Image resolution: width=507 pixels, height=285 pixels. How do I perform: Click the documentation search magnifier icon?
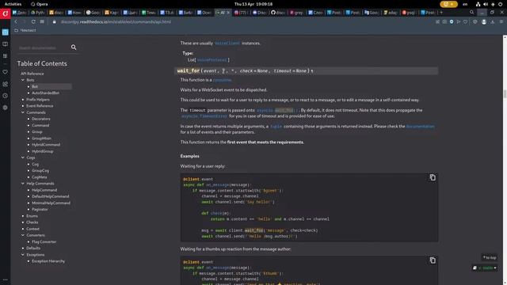[74, 47]
